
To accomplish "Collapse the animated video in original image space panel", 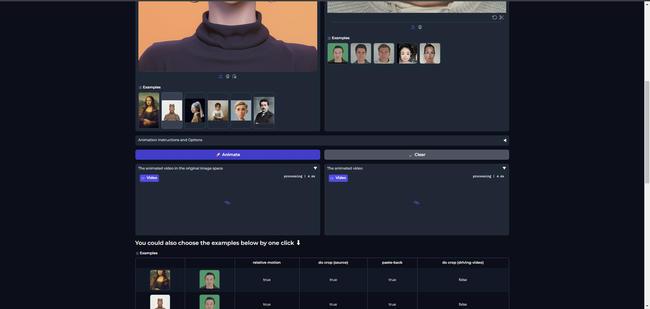I will click(315, 168).
